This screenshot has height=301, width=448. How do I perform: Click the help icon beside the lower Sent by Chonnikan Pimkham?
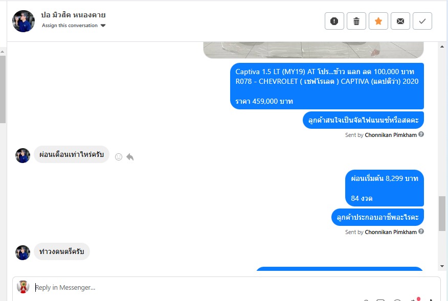click(x=421, y=231)
